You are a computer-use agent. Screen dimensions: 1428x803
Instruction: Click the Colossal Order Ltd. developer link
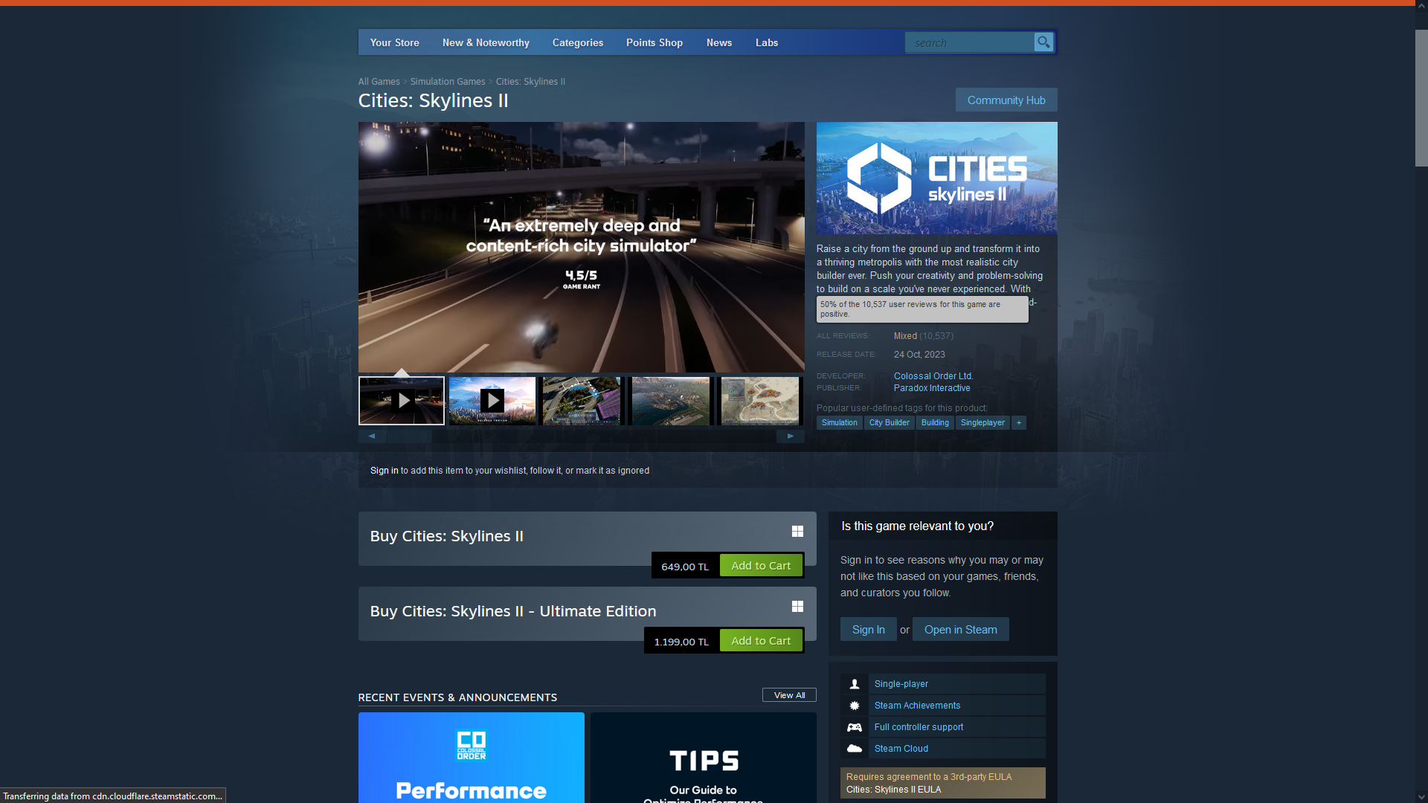(933, 376)
